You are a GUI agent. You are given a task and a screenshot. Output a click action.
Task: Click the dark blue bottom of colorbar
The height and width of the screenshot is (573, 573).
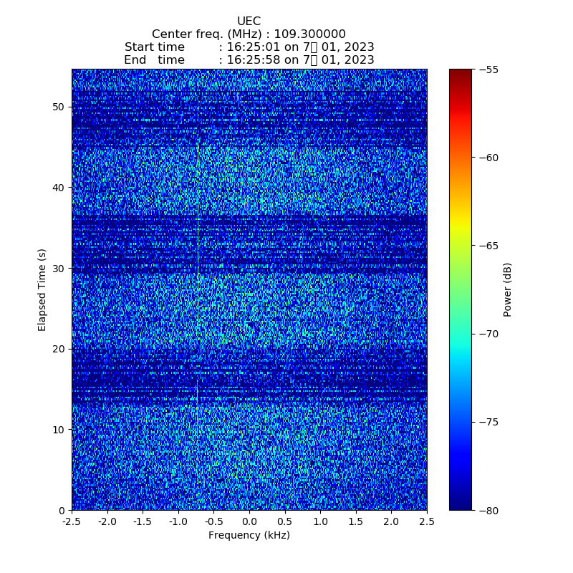(x=461, y=504)
